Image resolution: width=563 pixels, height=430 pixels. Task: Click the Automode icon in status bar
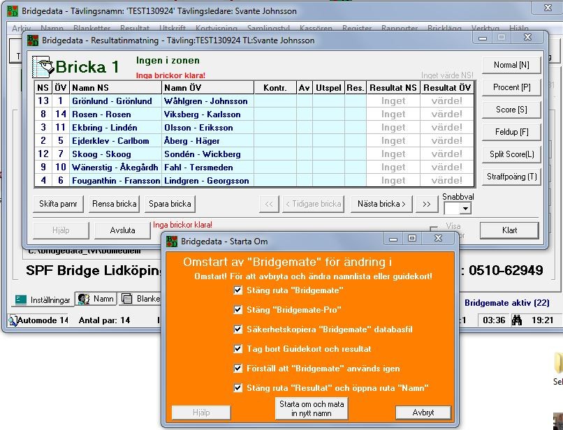click(x=13, y=320)
